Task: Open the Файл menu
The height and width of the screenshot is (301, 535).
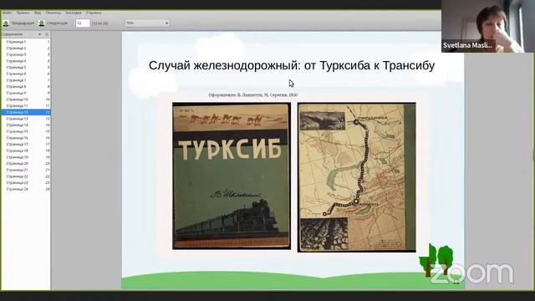Action: point(7,13)
